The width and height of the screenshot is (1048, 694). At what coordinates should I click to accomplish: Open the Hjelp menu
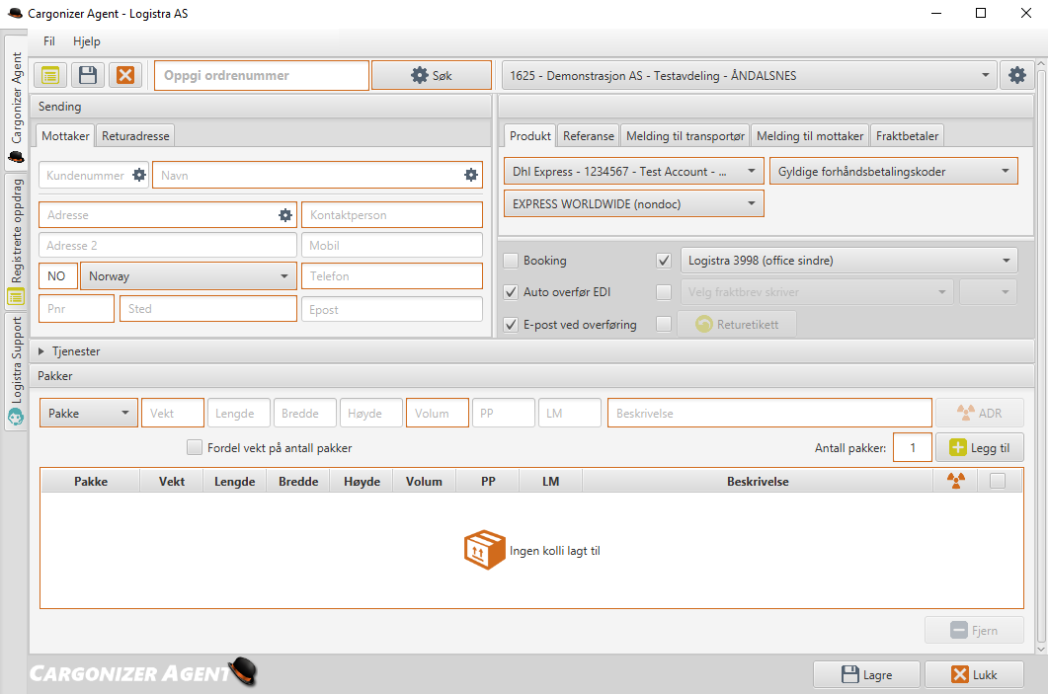(x=87, y=41)
